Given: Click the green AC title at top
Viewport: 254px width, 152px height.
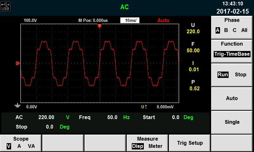Looking at the screenshot, I should pyautogui.click(x=124, y=7).
